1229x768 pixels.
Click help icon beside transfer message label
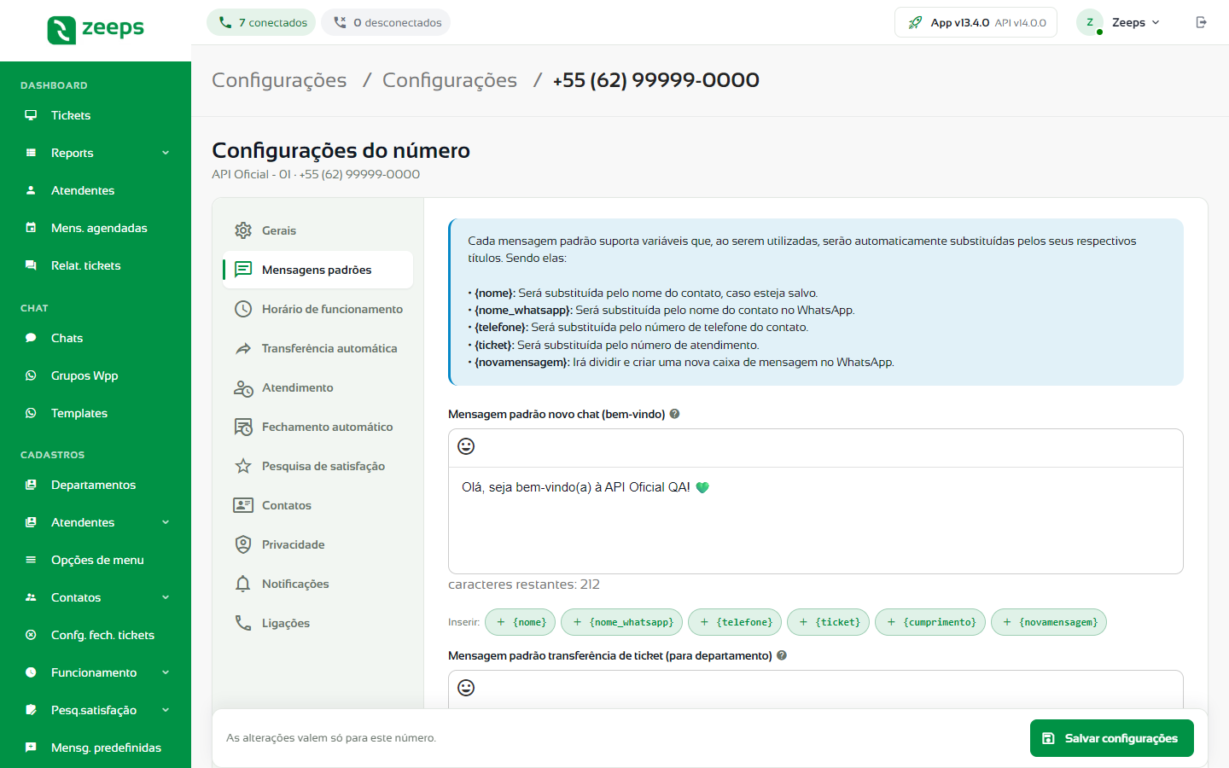pyautogui.click(x=782, y=655)
